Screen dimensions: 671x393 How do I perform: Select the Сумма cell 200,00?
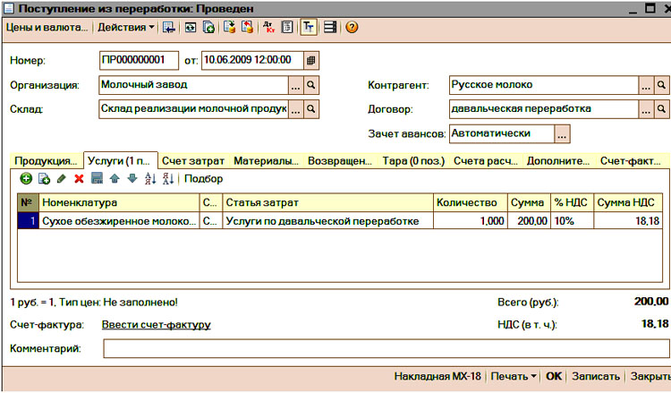coord(529,221)
